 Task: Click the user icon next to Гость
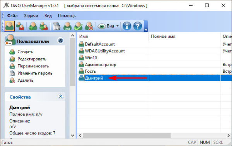[x=81, y=71]
